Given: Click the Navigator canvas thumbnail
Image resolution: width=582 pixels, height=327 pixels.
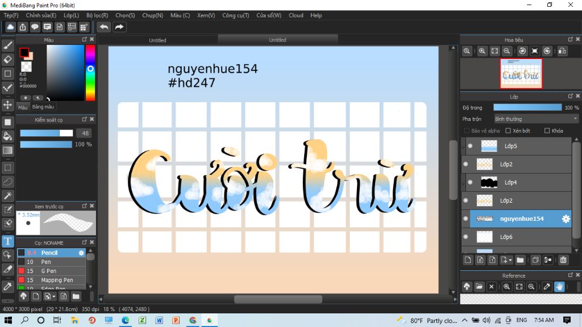Looking at the screenshot, I should click(521, 74).
